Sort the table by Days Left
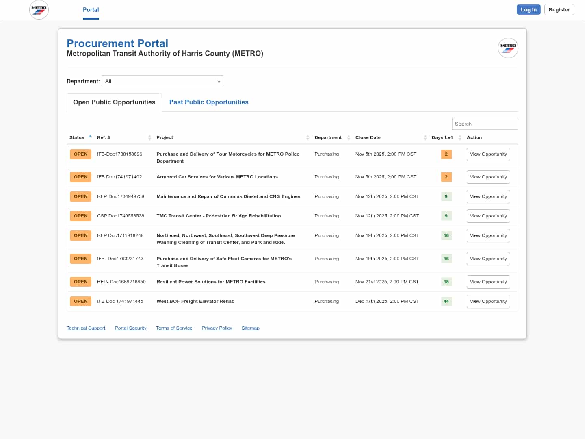Screen dimensions: 585x439 pyautogui.click(x=442, y=137)
